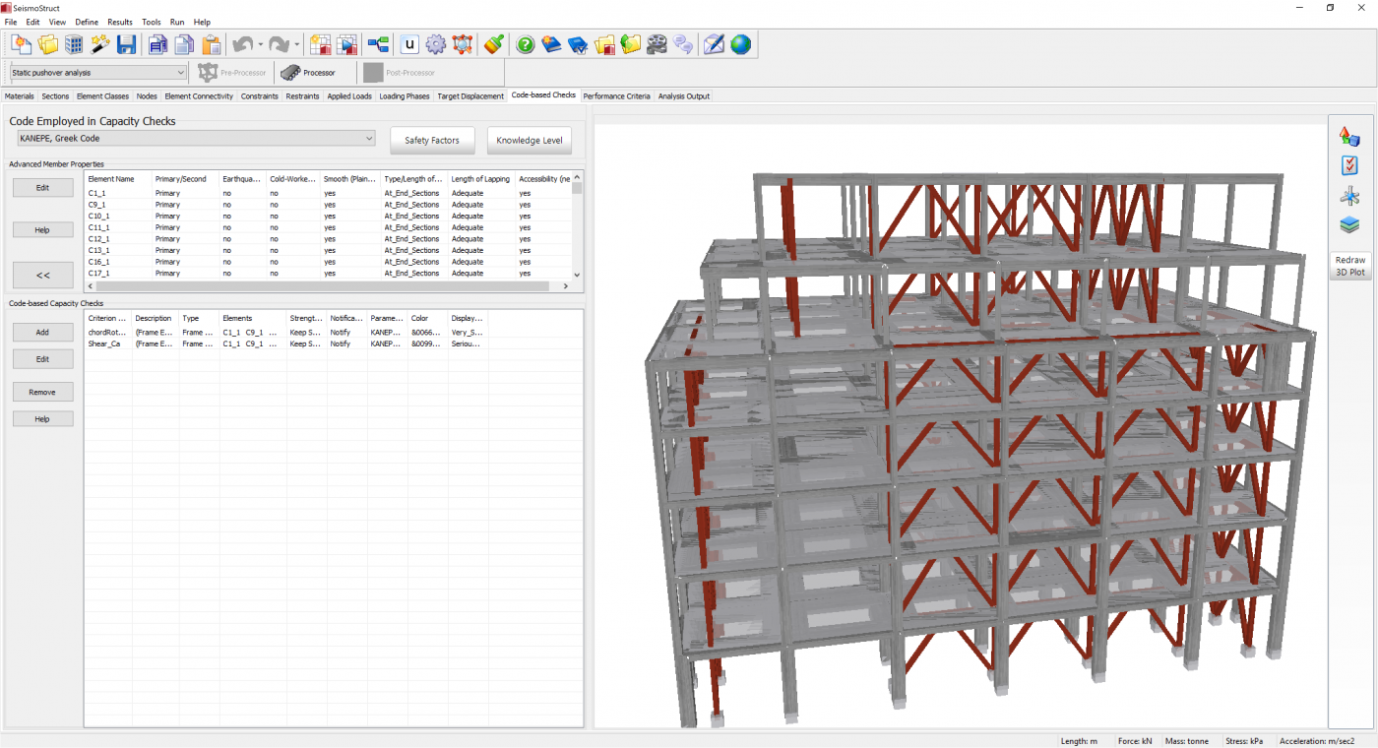Start the Wizard magic wand tool
The image size is (1378, 748).
coord(100,44)
